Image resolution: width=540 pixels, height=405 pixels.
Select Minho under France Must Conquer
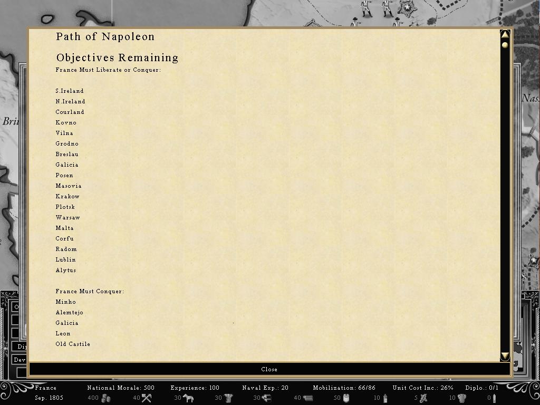coord(66,302)
